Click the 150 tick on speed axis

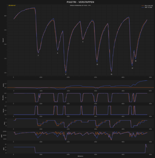[x=5, y=58]
